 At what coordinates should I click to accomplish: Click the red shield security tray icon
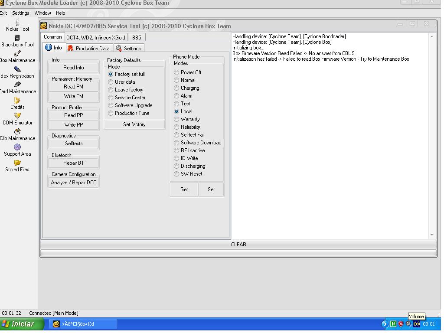tap(401, 324)
